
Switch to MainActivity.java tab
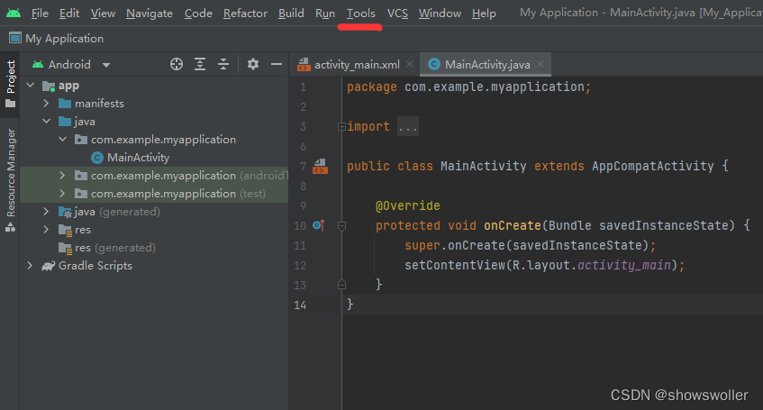coord(487,64)
